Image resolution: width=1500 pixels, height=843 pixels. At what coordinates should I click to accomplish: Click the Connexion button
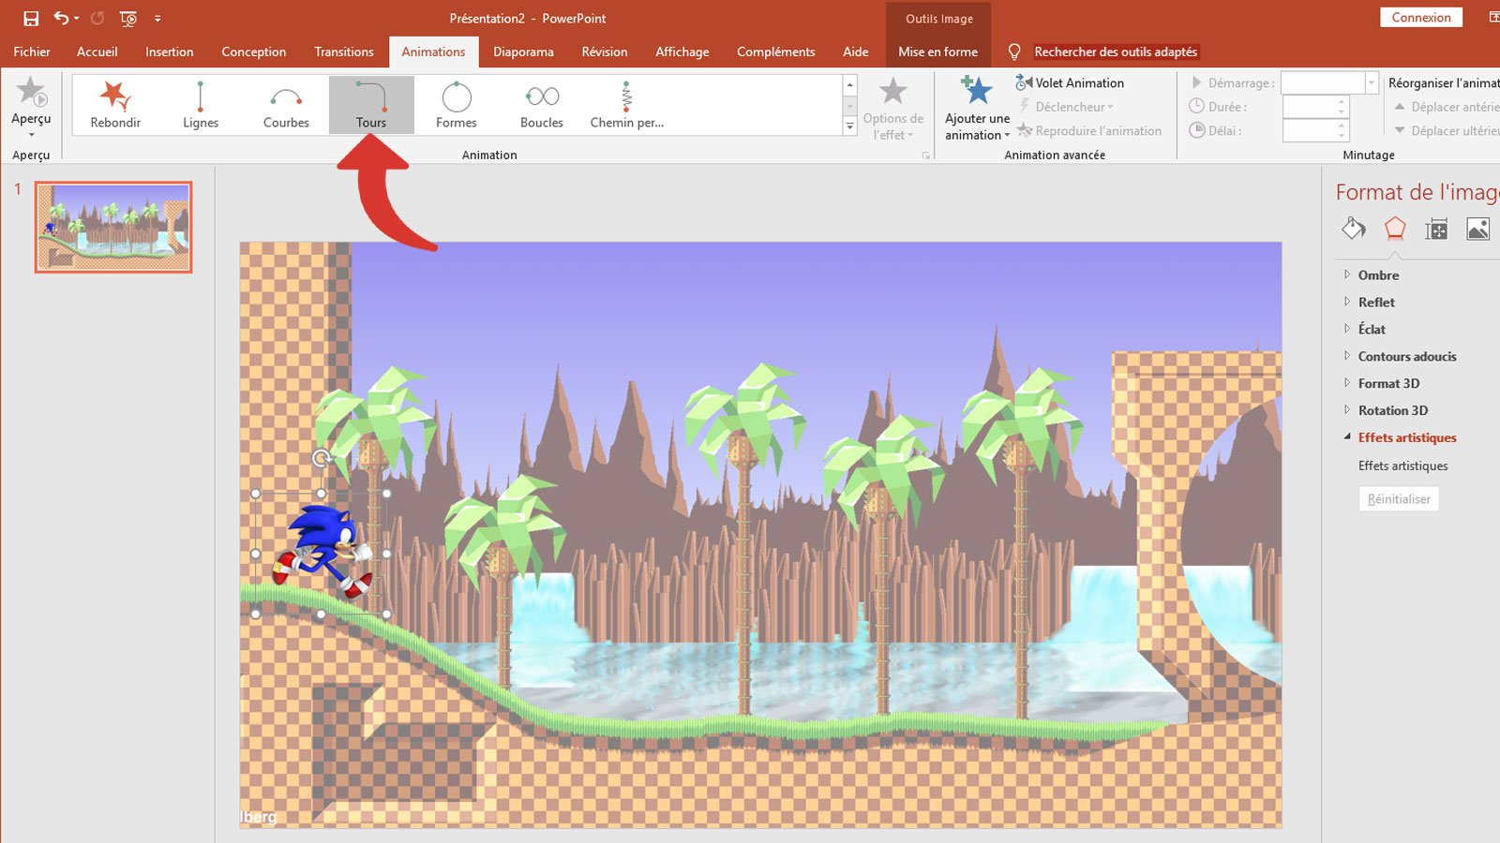tap(1421, 17)
